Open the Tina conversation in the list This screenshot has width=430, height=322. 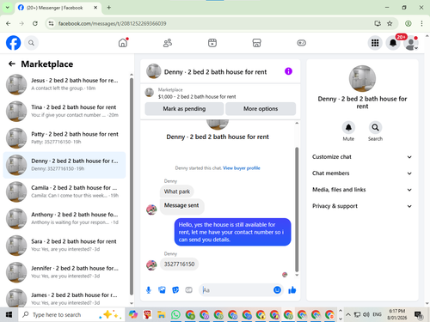click(64, 111)
